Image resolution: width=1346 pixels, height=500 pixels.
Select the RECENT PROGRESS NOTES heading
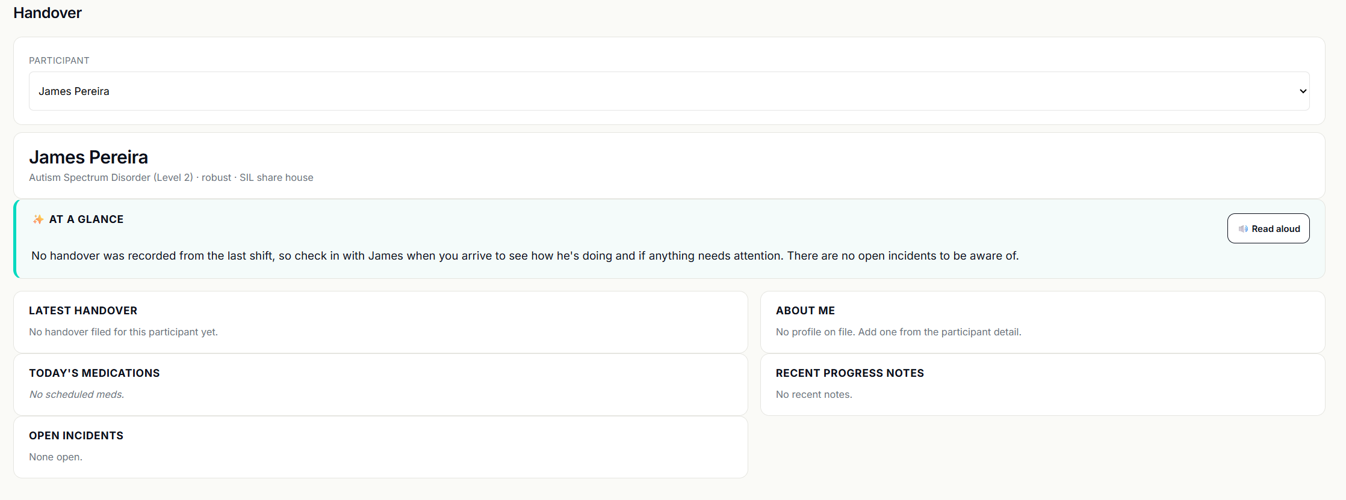tap(849, 373)
